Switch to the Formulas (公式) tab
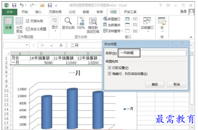 (72, 12)
